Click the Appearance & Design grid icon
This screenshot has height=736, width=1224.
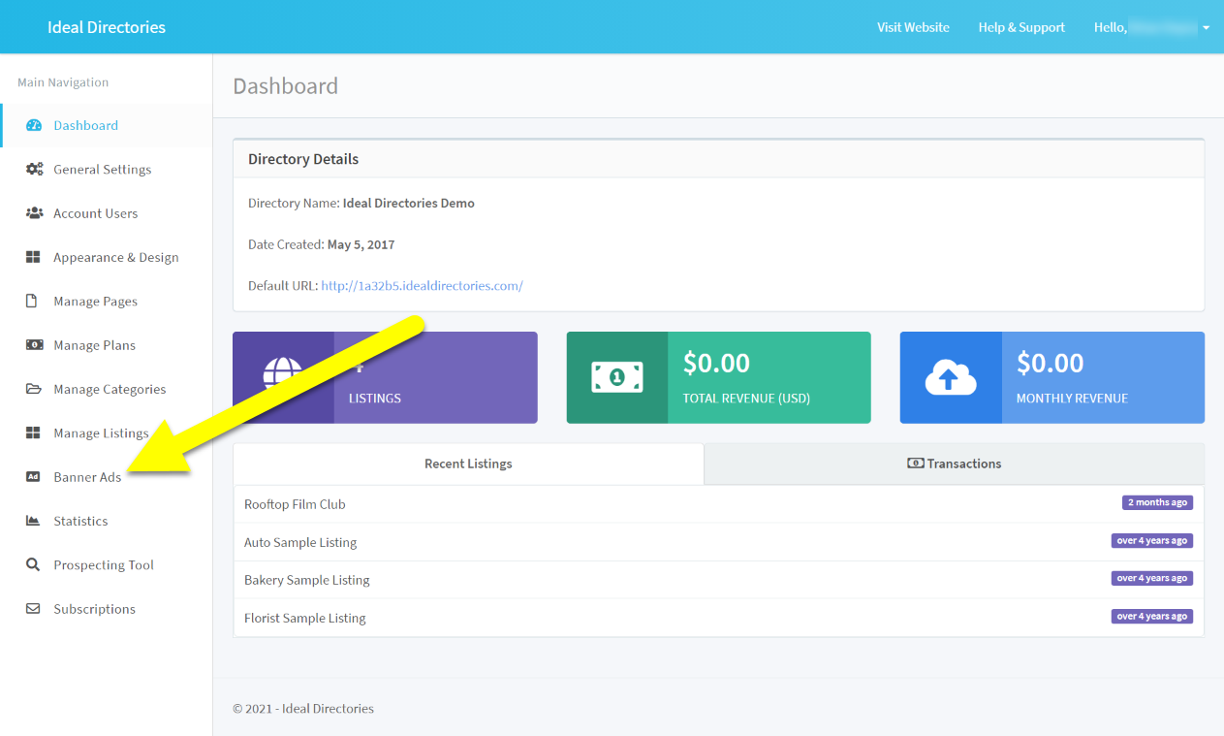pos(33,257)
